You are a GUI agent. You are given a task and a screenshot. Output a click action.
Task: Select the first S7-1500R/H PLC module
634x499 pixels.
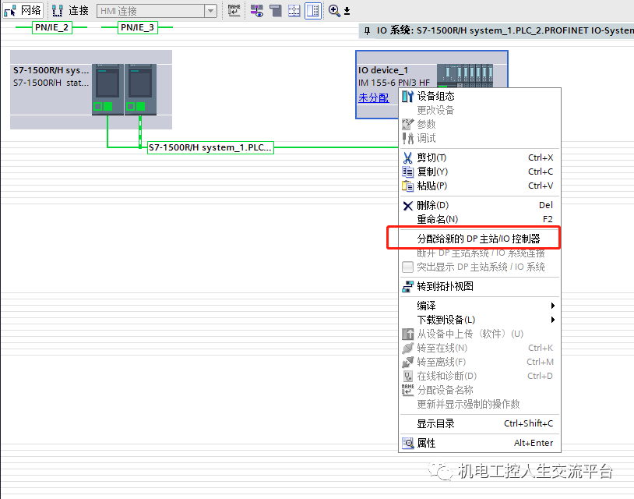(x=107, y=90)
